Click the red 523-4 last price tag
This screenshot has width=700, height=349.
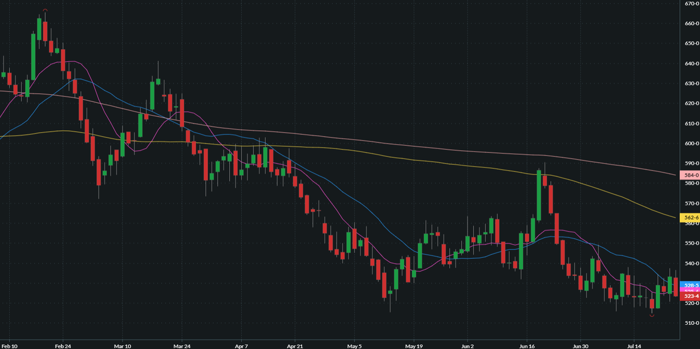pyautogui.click(x=690, y=296)
